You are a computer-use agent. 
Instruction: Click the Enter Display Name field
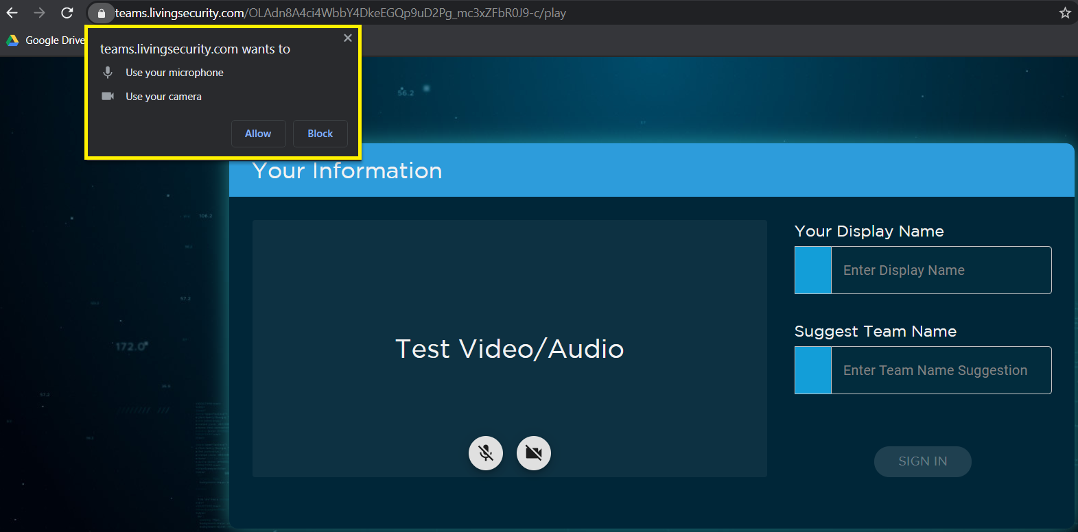click(x=923, y=270)
